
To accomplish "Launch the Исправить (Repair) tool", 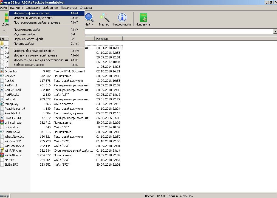I will click(143, 19).
